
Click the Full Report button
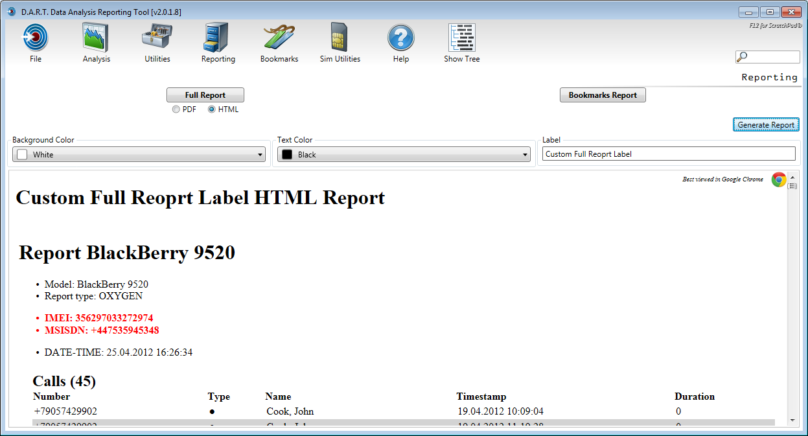click(205, 95)
